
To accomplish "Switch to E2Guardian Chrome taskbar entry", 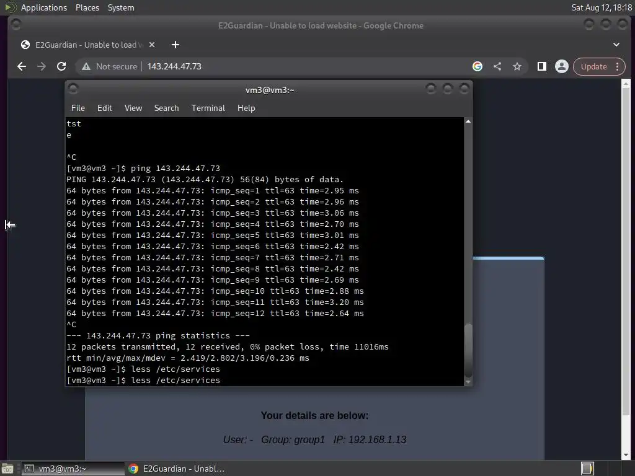I will (177, 469).
